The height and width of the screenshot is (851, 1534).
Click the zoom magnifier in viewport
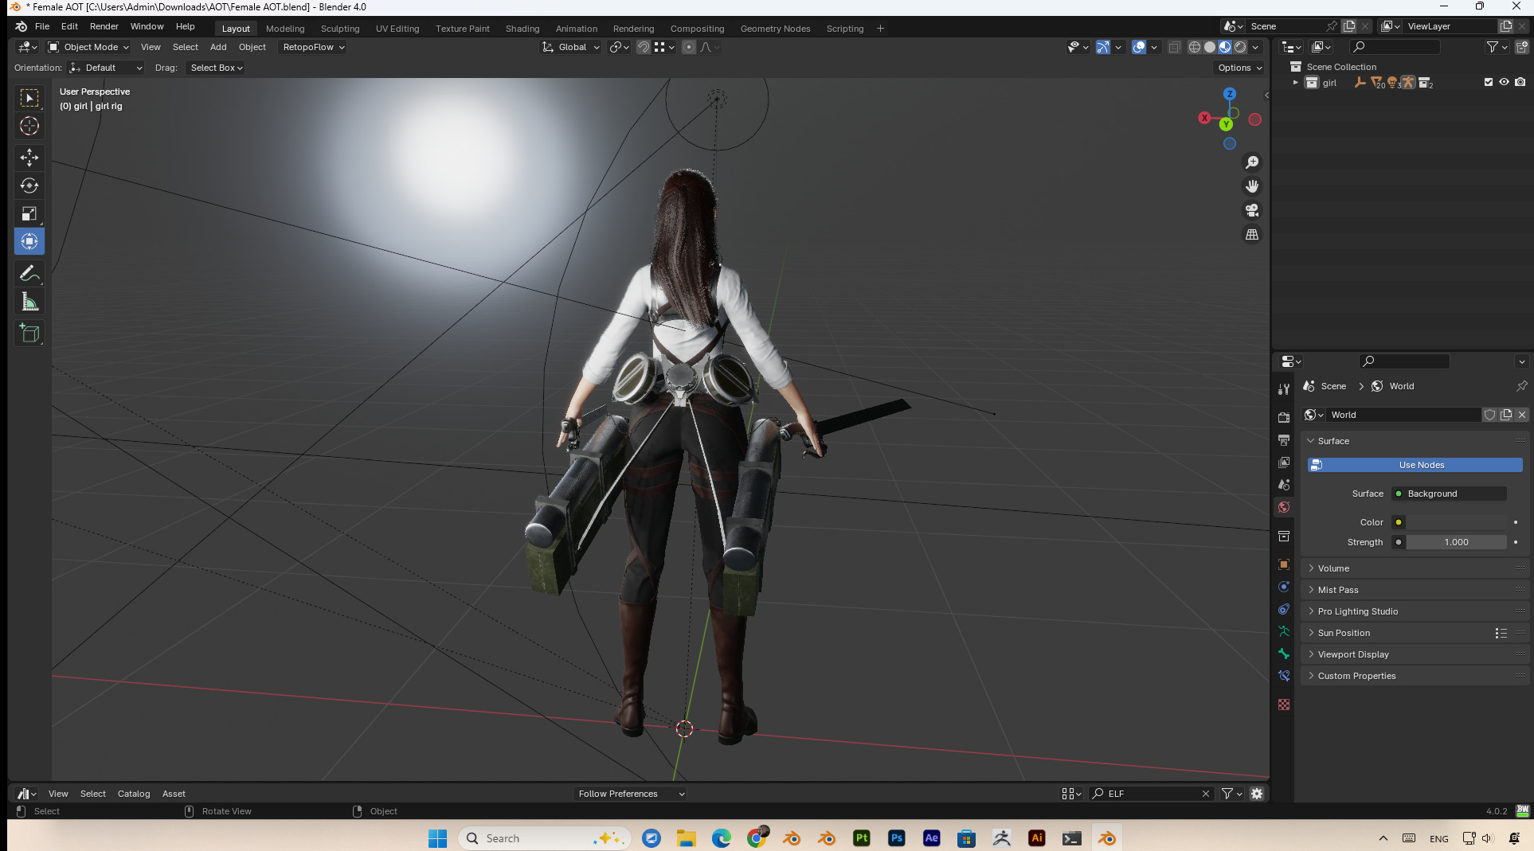[1252, 162]
